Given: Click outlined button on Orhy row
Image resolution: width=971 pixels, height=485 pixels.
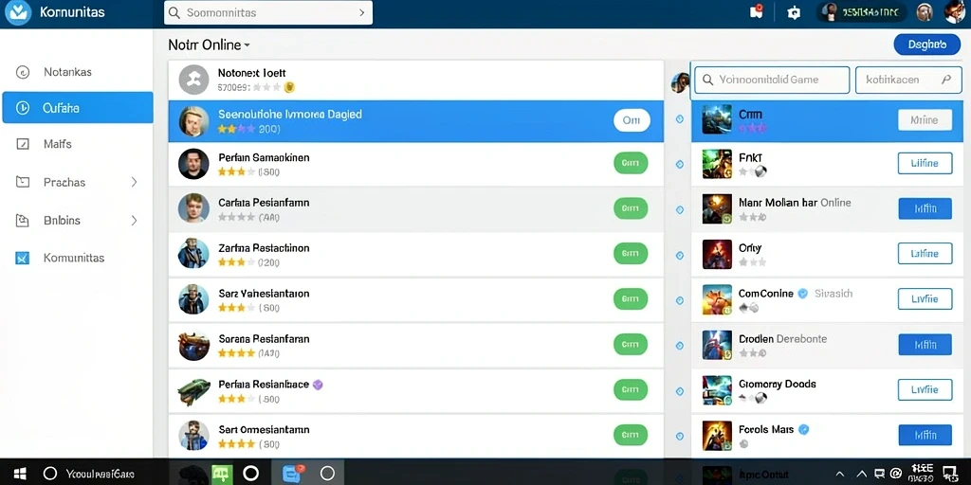Looking at the screenshot, I should pos(925,254).
